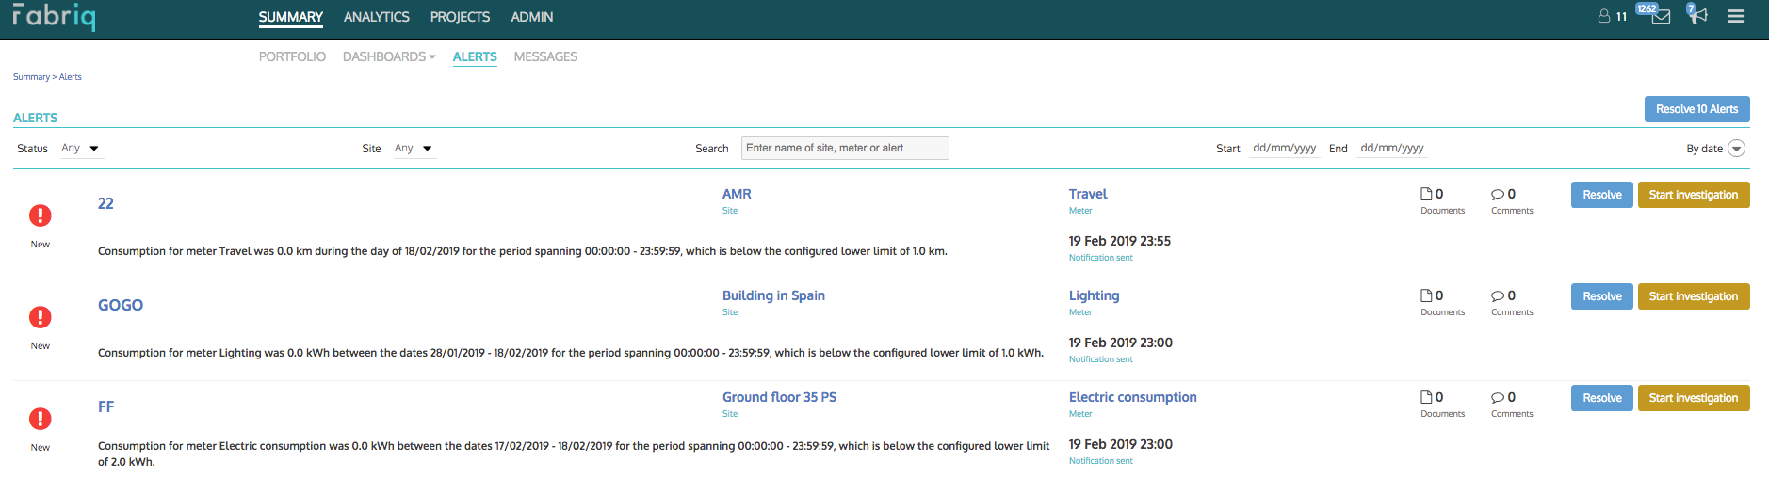Resolve the FF alert
Screen dimensions: 1769x478
pyautogui.click(x=1601, y=398)
